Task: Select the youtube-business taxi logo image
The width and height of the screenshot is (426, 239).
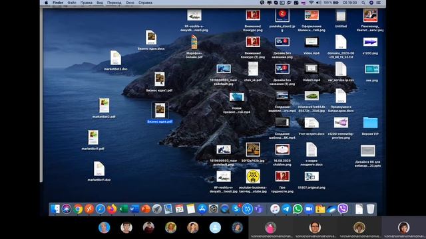Action: [x=253, y=181]
